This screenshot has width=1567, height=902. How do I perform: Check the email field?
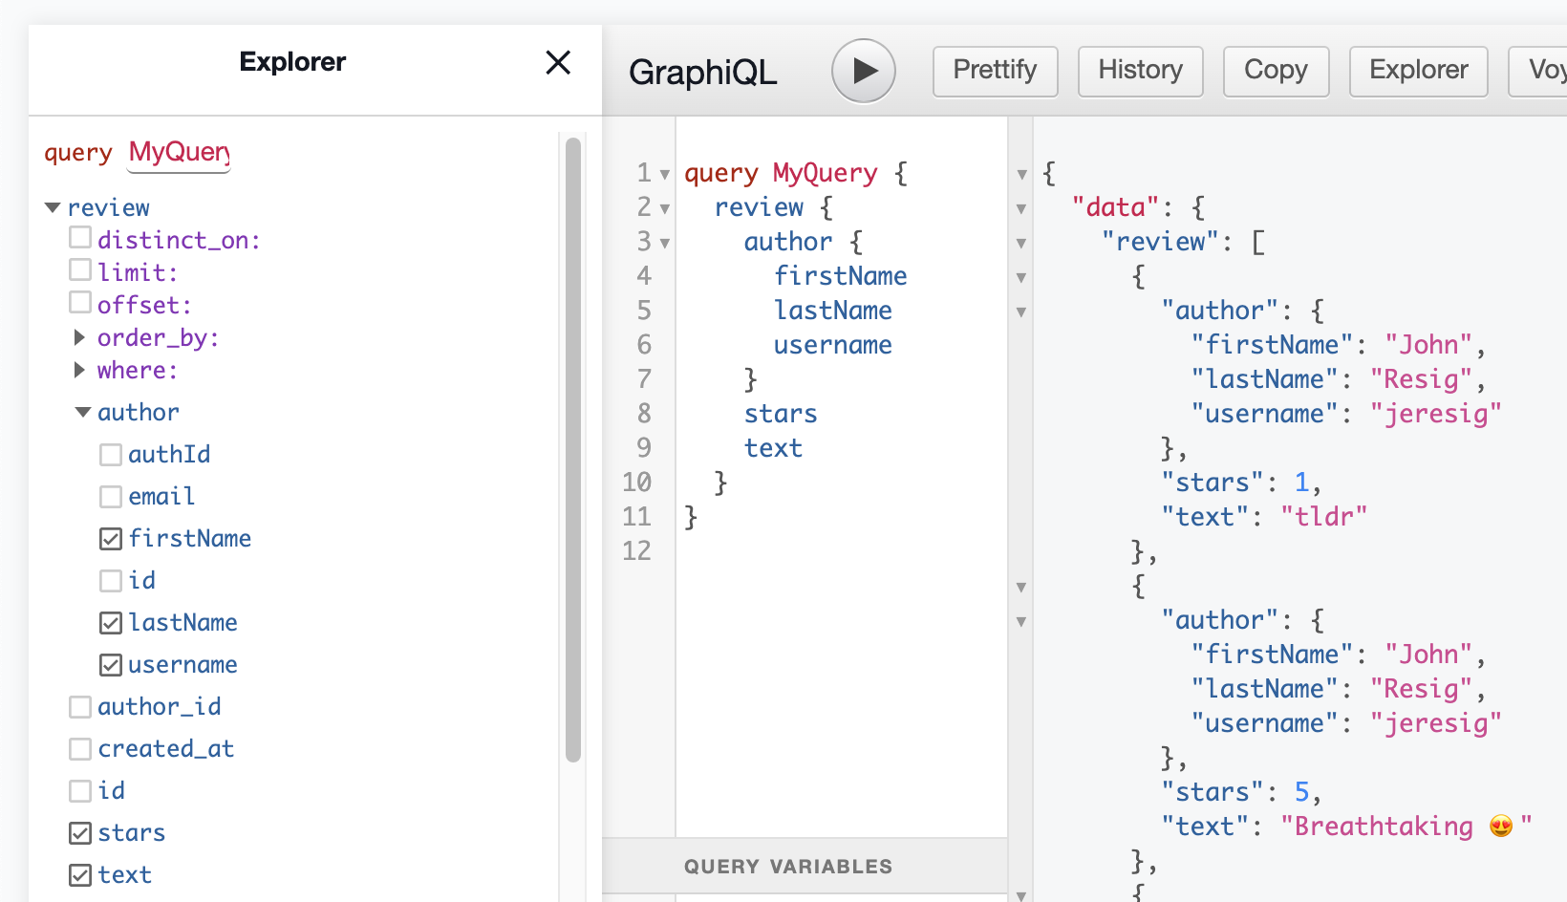111,497
